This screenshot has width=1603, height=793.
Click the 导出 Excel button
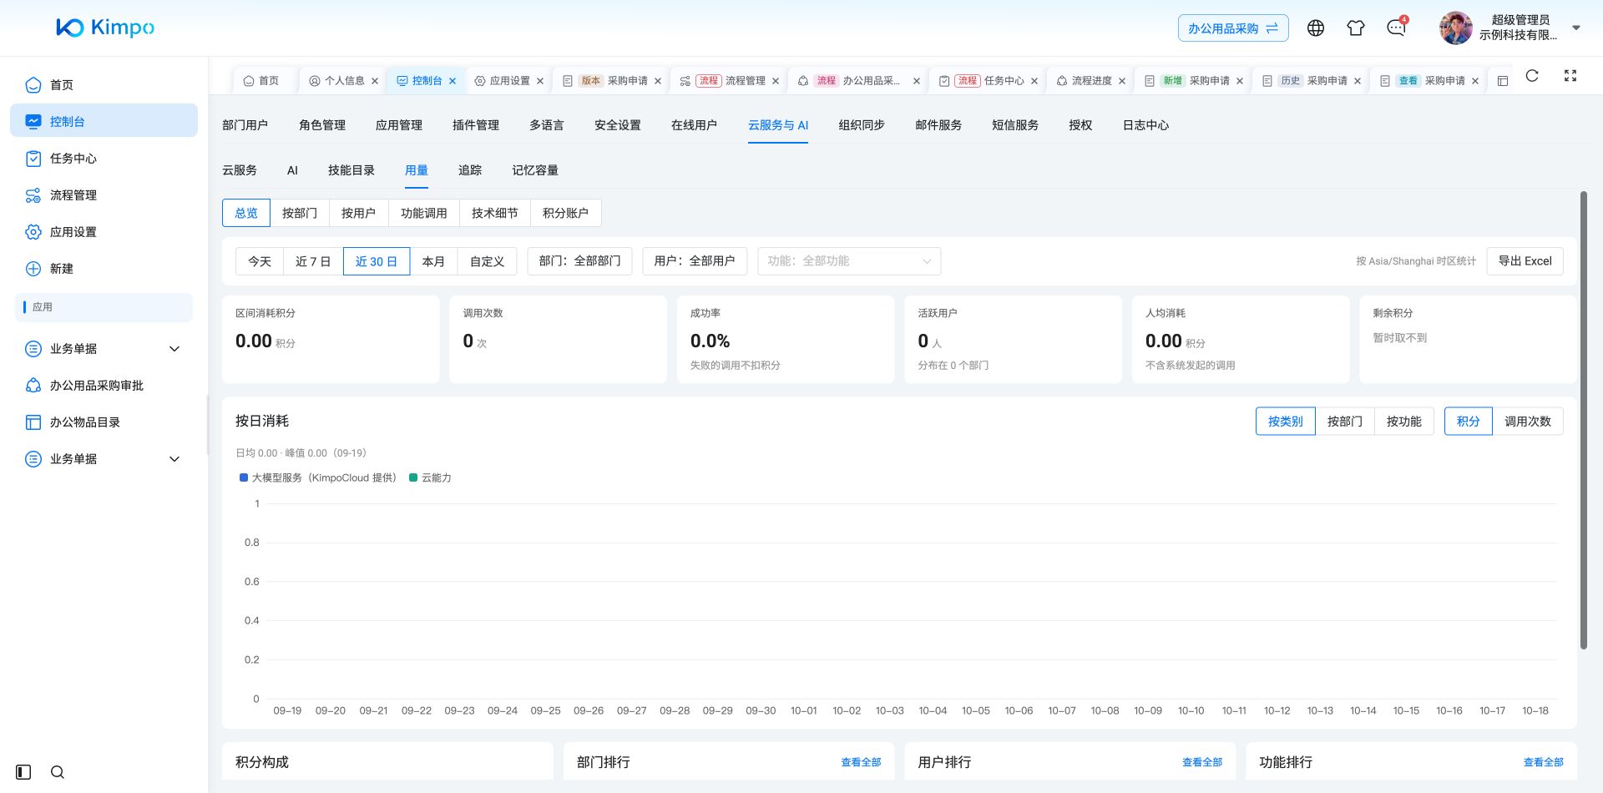click(x=1525, y=261)
